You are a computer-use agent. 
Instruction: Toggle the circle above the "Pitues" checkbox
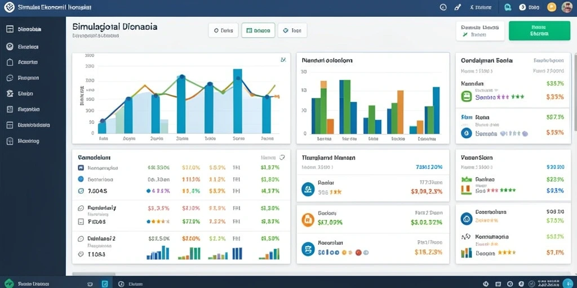(81, 208)
